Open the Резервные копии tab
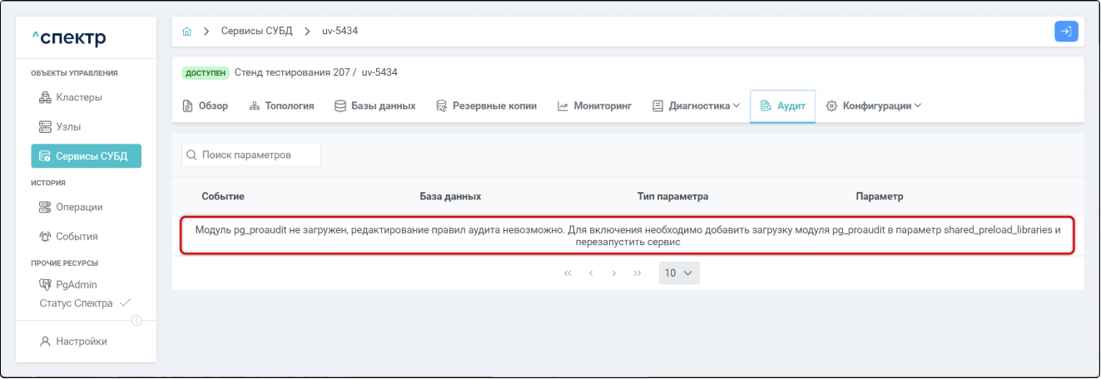Viewport: 1101px width, 379px height. (x=487, y=106)
